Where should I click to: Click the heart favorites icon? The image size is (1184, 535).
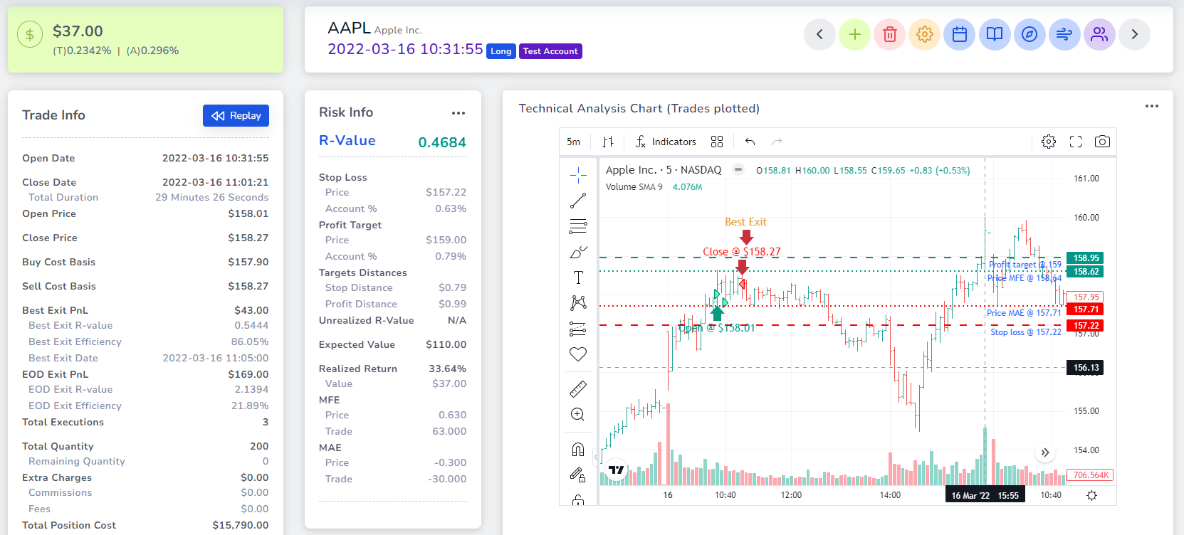click(x=578, y=354)
